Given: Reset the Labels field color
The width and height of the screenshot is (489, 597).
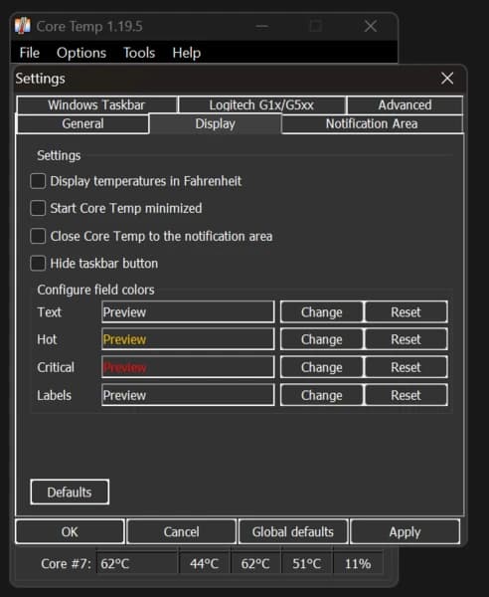Looking at the screenshot, I should point(406,395).
